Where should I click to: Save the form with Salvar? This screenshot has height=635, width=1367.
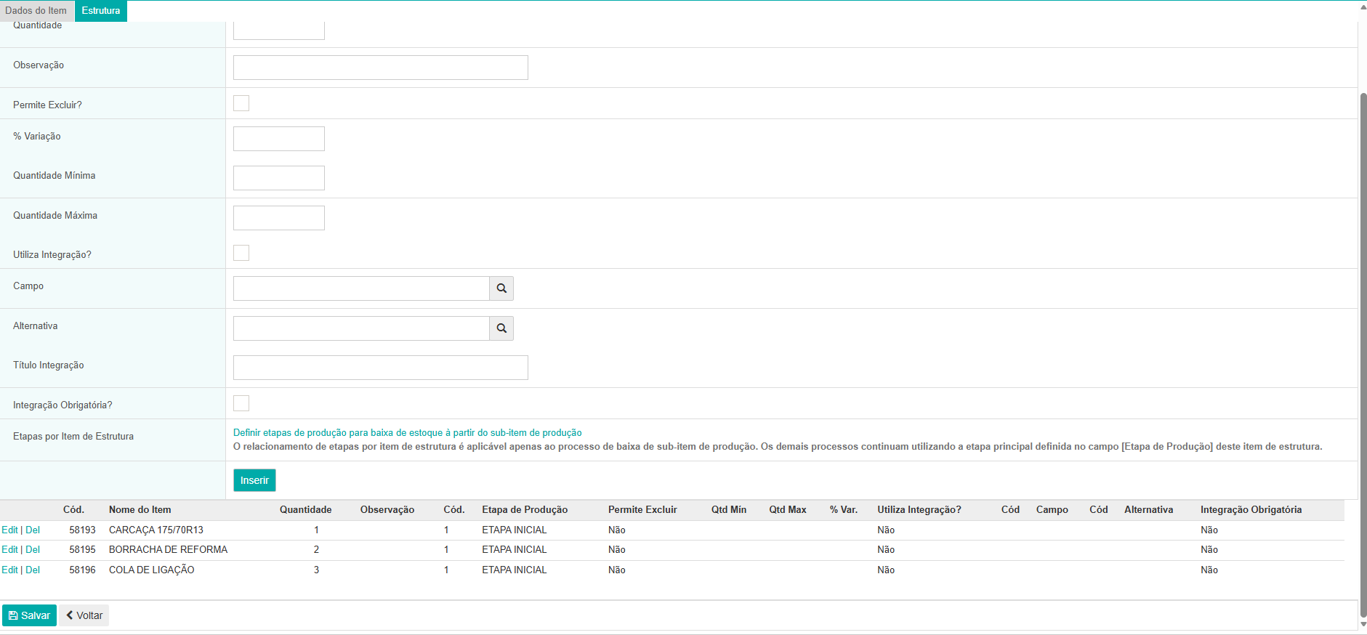(x=29, y=615)
